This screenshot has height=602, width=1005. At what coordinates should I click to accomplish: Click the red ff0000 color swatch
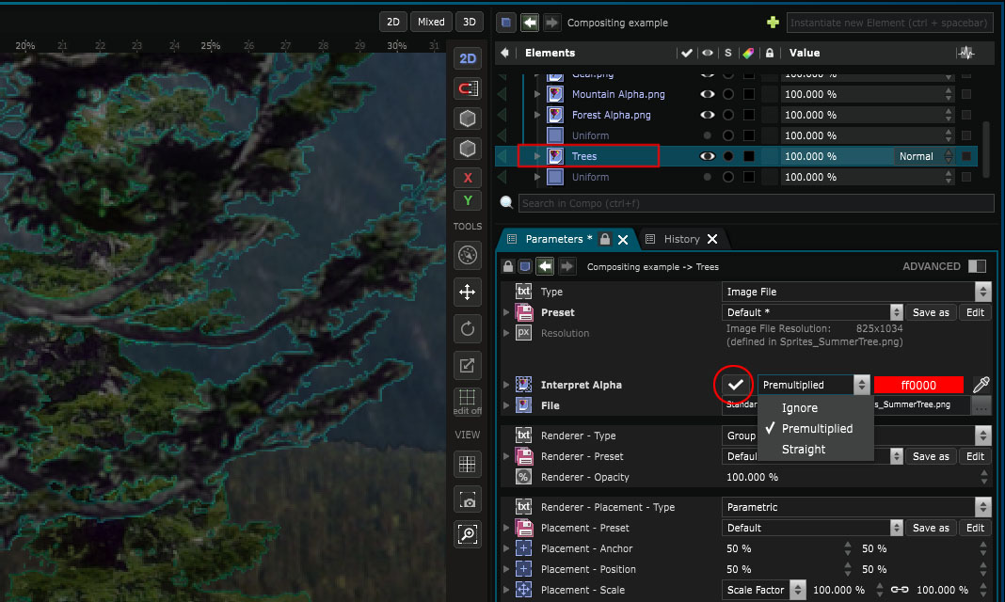918,385
